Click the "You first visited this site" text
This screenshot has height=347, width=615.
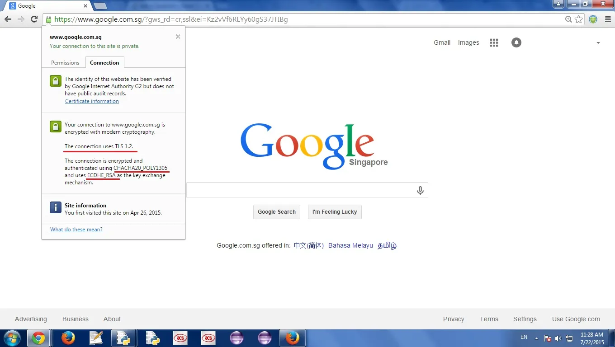point(113,213)
